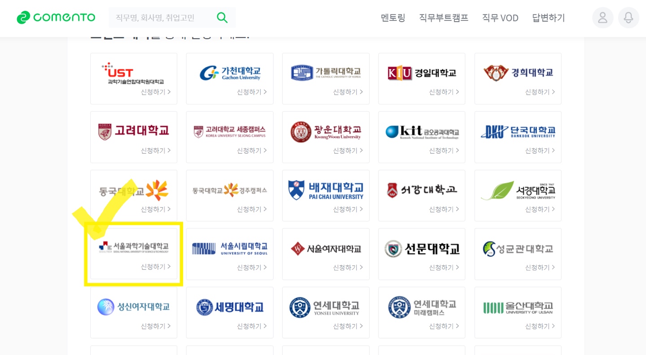Viewport: 646px width, 355px height.
Task: Click the 배재대학교 logo
Action: 326,190
